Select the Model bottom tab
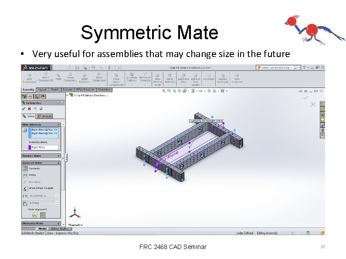This screenshot has width=346, height=259. tap(42, 229)
